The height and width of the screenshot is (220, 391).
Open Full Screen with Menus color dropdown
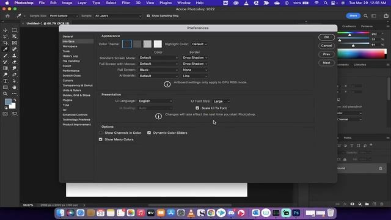[159, 64]
